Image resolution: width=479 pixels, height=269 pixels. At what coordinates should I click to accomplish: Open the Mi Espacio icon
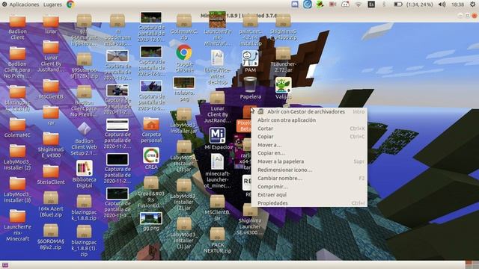pyautogui.click(x=217, y=135)
